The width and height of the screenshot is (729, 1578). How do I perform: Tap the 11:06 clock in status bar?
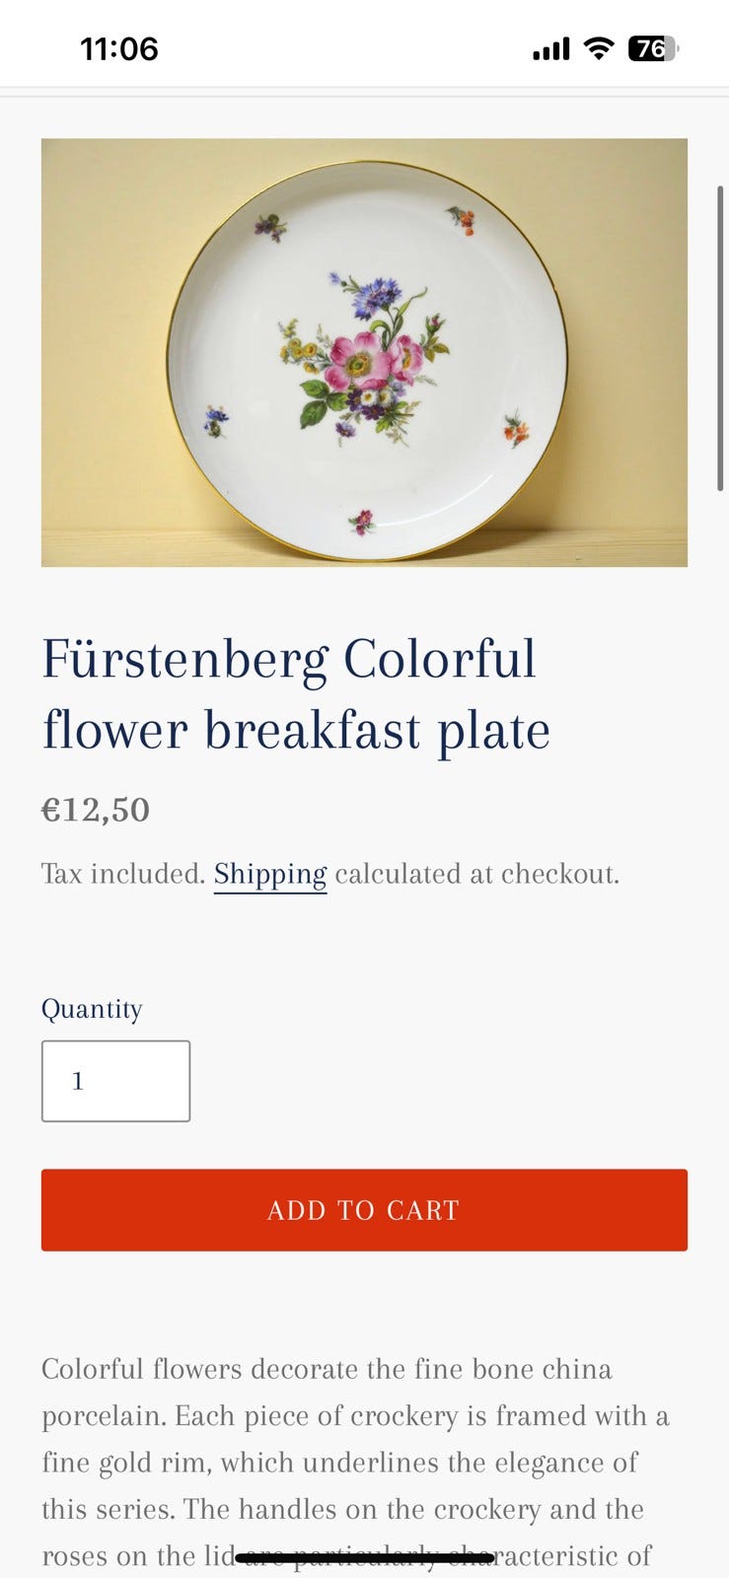coord(118,48)
